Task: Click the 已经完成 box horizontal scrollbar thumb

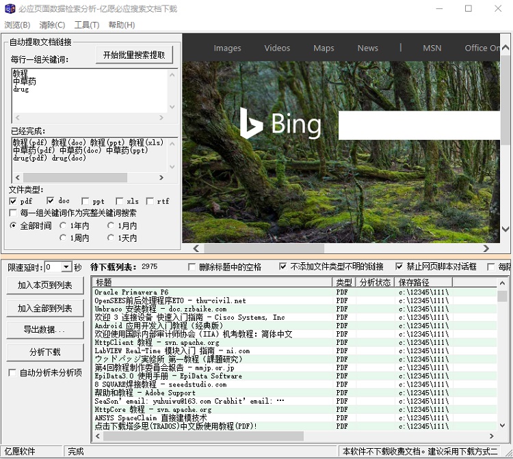Action: click(75, 178)
